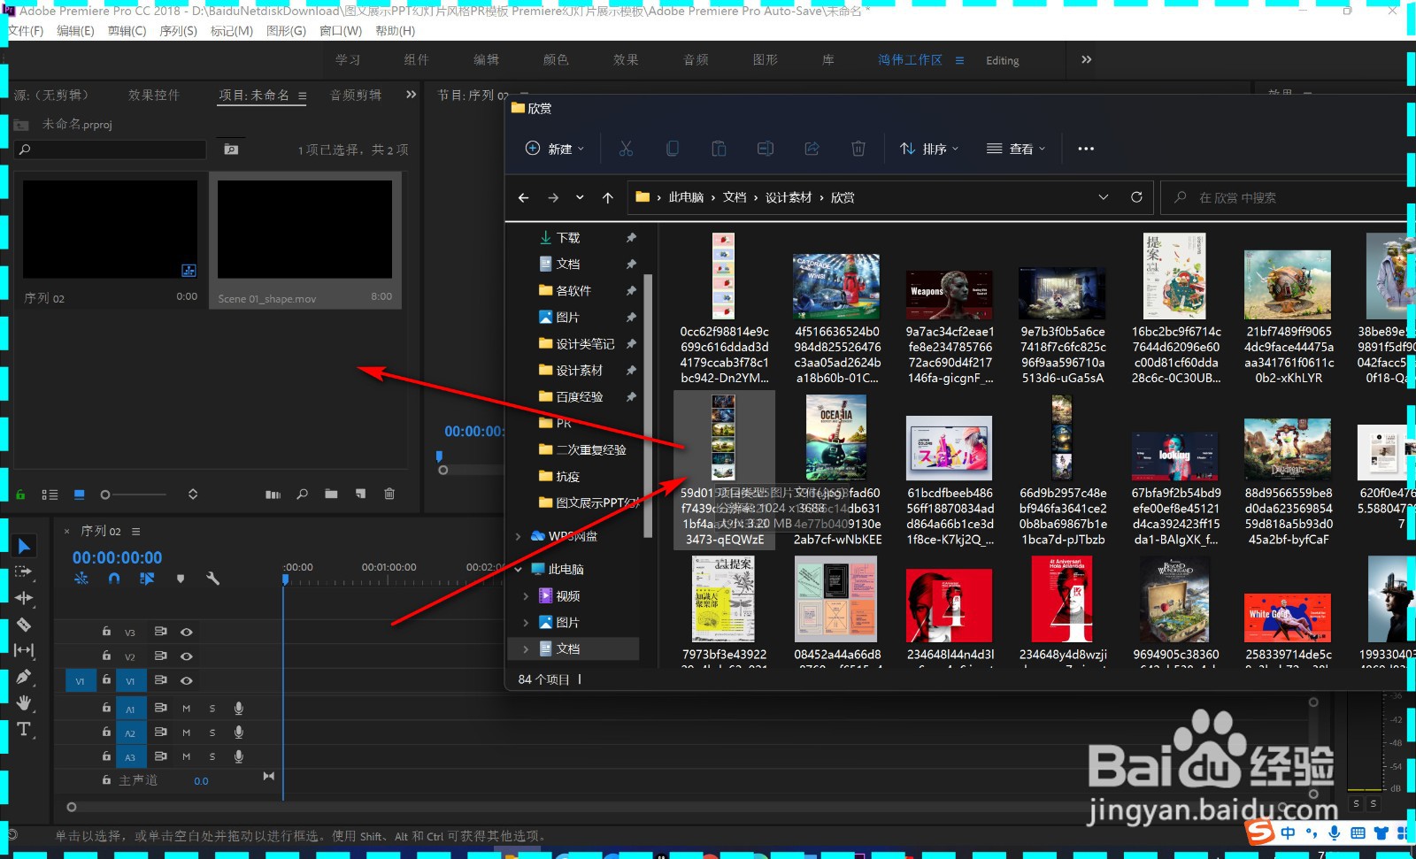The height and width of the screenshot is (859, 1416).
Task: Click the Paste icon in Explorer toolbar
Action: pos(719,149)
